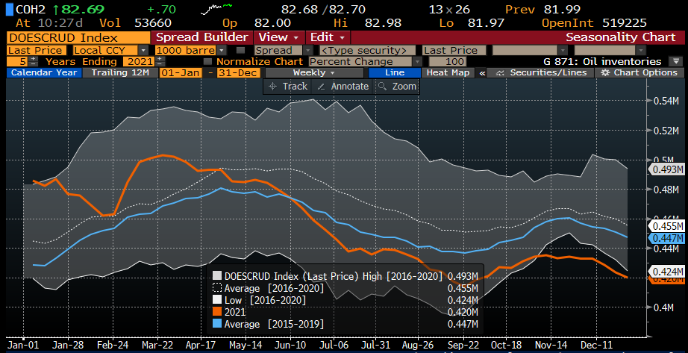Click the Annotate pencil icon
The height and width of the screenshot is (353, 688).
[x=321, y=87]
